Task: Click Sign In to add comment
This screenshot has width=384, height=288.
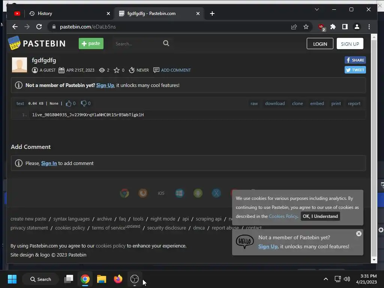Action: pos(49,163)
